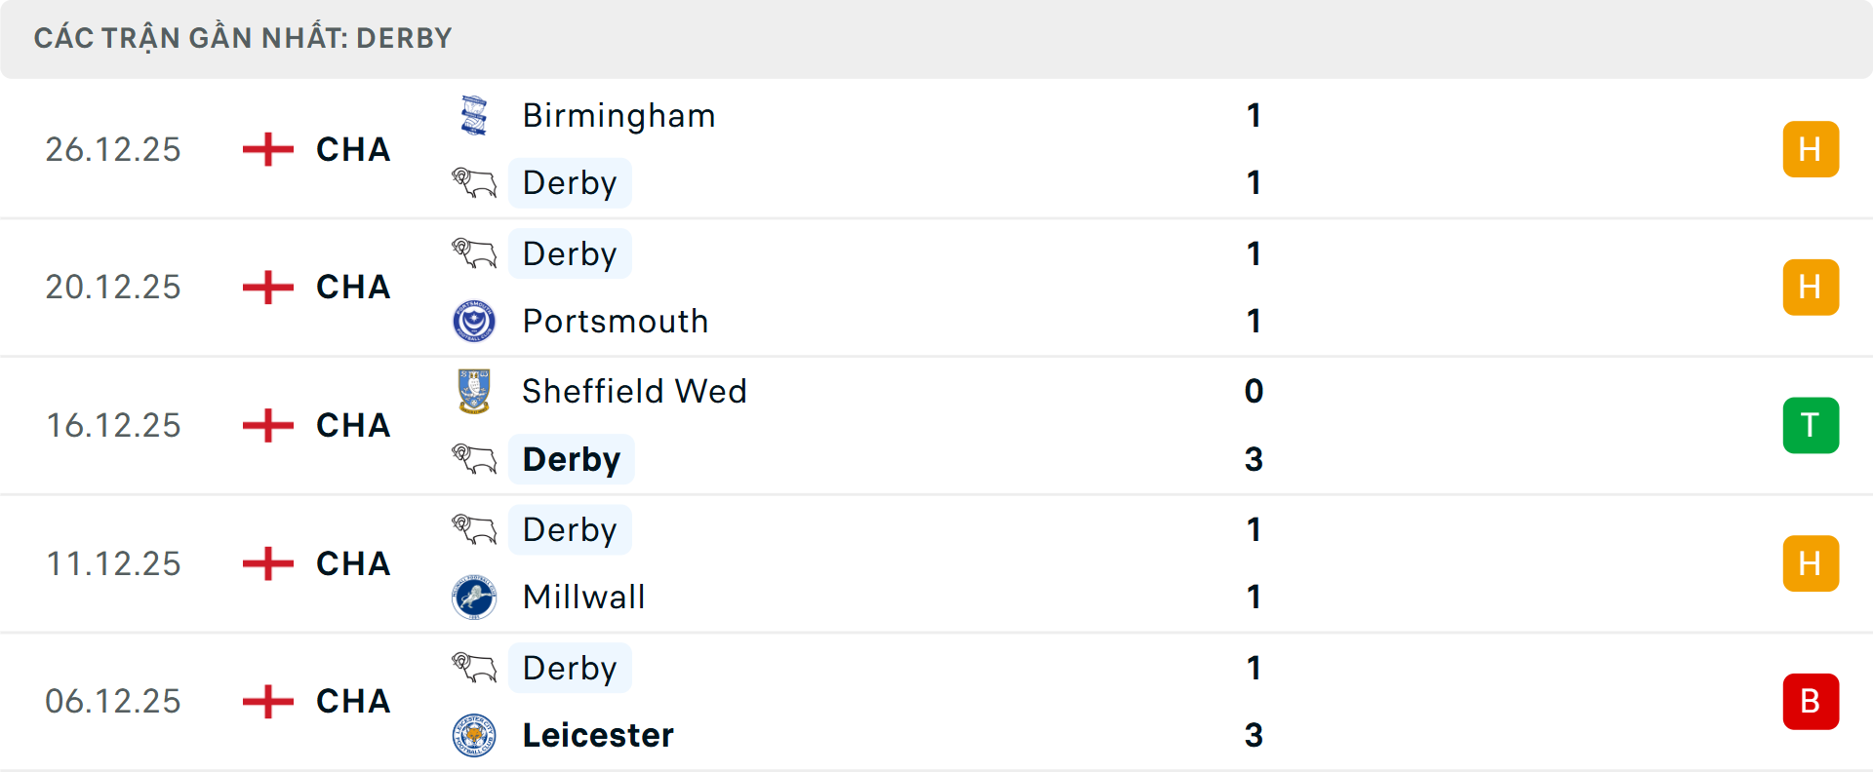Click the highlighted Derby team name in the Millwall match

[x=570, y=529]
